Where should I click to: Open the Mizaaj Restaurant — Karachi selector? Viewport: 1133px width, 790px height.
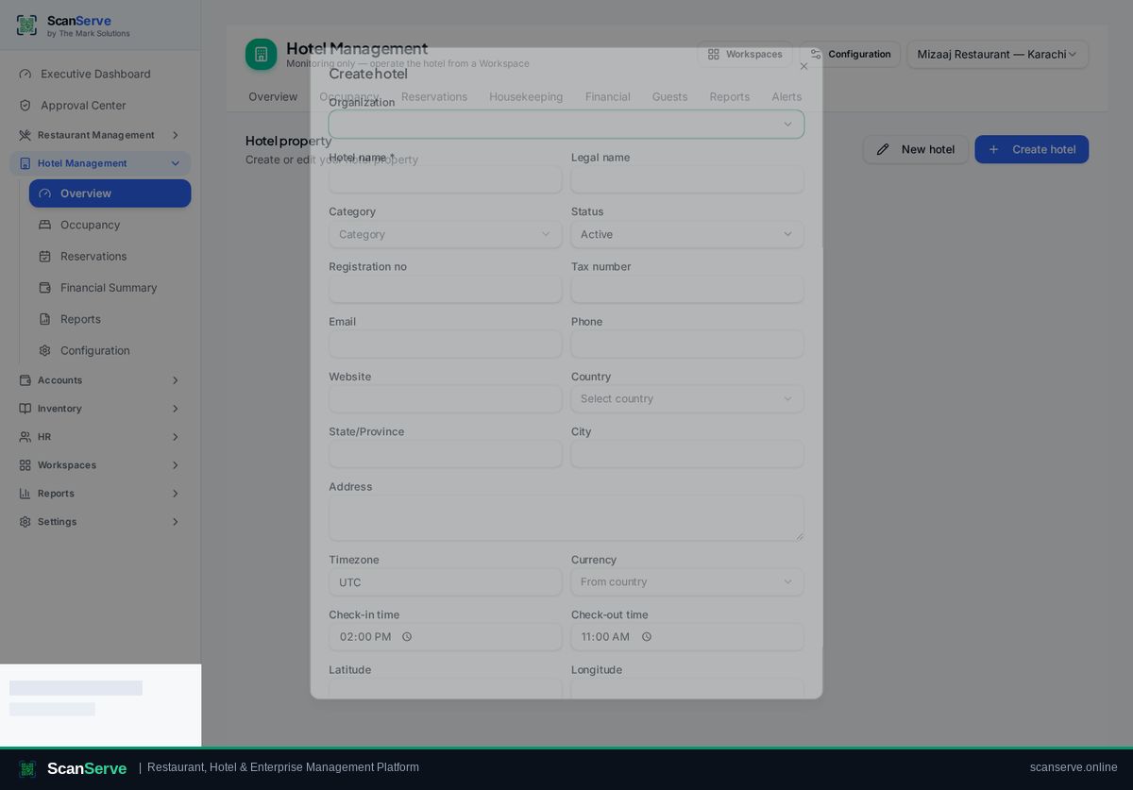pyautogui.click(x=998, y=55)
